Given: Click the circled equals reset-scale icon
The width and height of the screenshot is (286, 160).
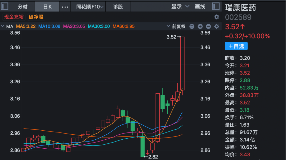Looking at the screenshot, I should pyautogui.click(x=192, y=26).
